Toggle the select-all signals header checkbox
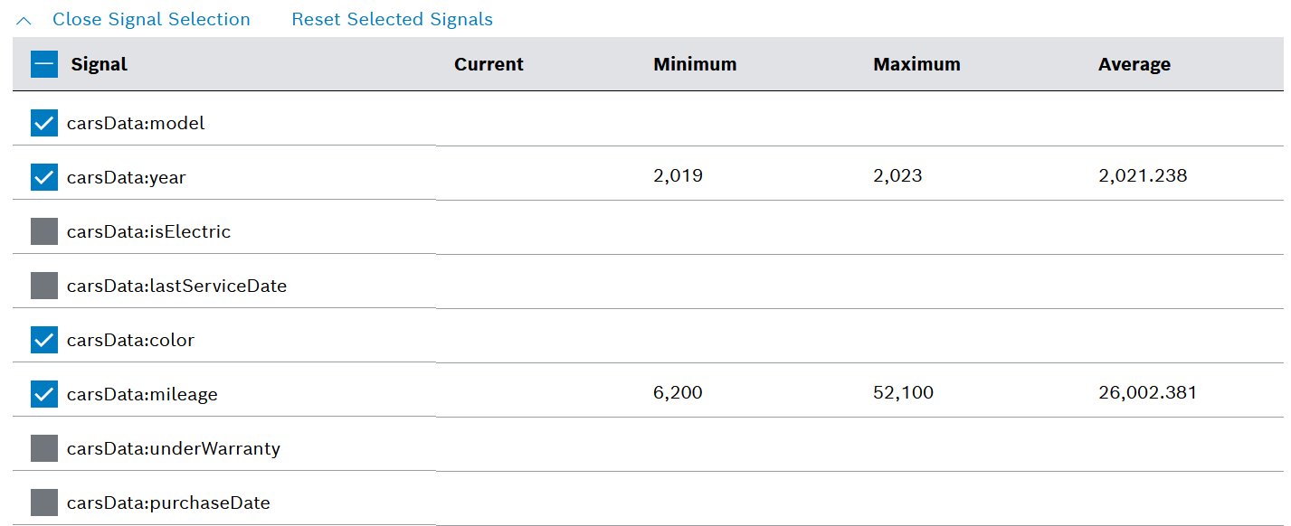The height and width of the screenshot is (526, 1291). pyautogui.click(x=44, y=64)
